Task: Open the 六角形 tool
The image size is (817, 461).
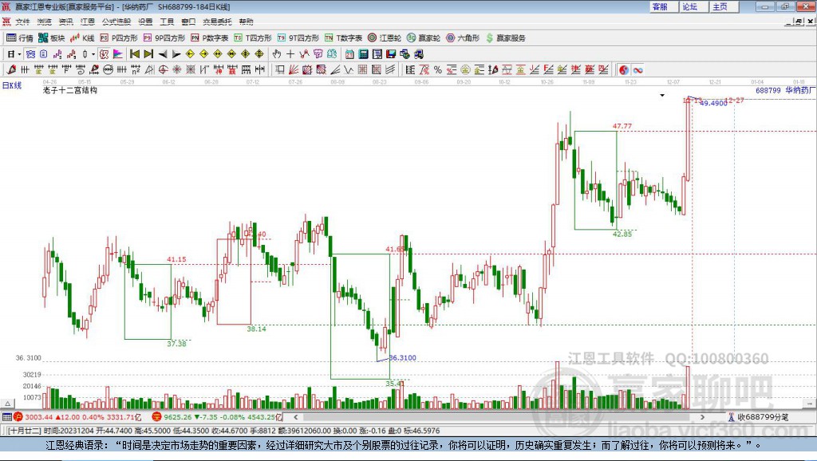Action: 463,38
